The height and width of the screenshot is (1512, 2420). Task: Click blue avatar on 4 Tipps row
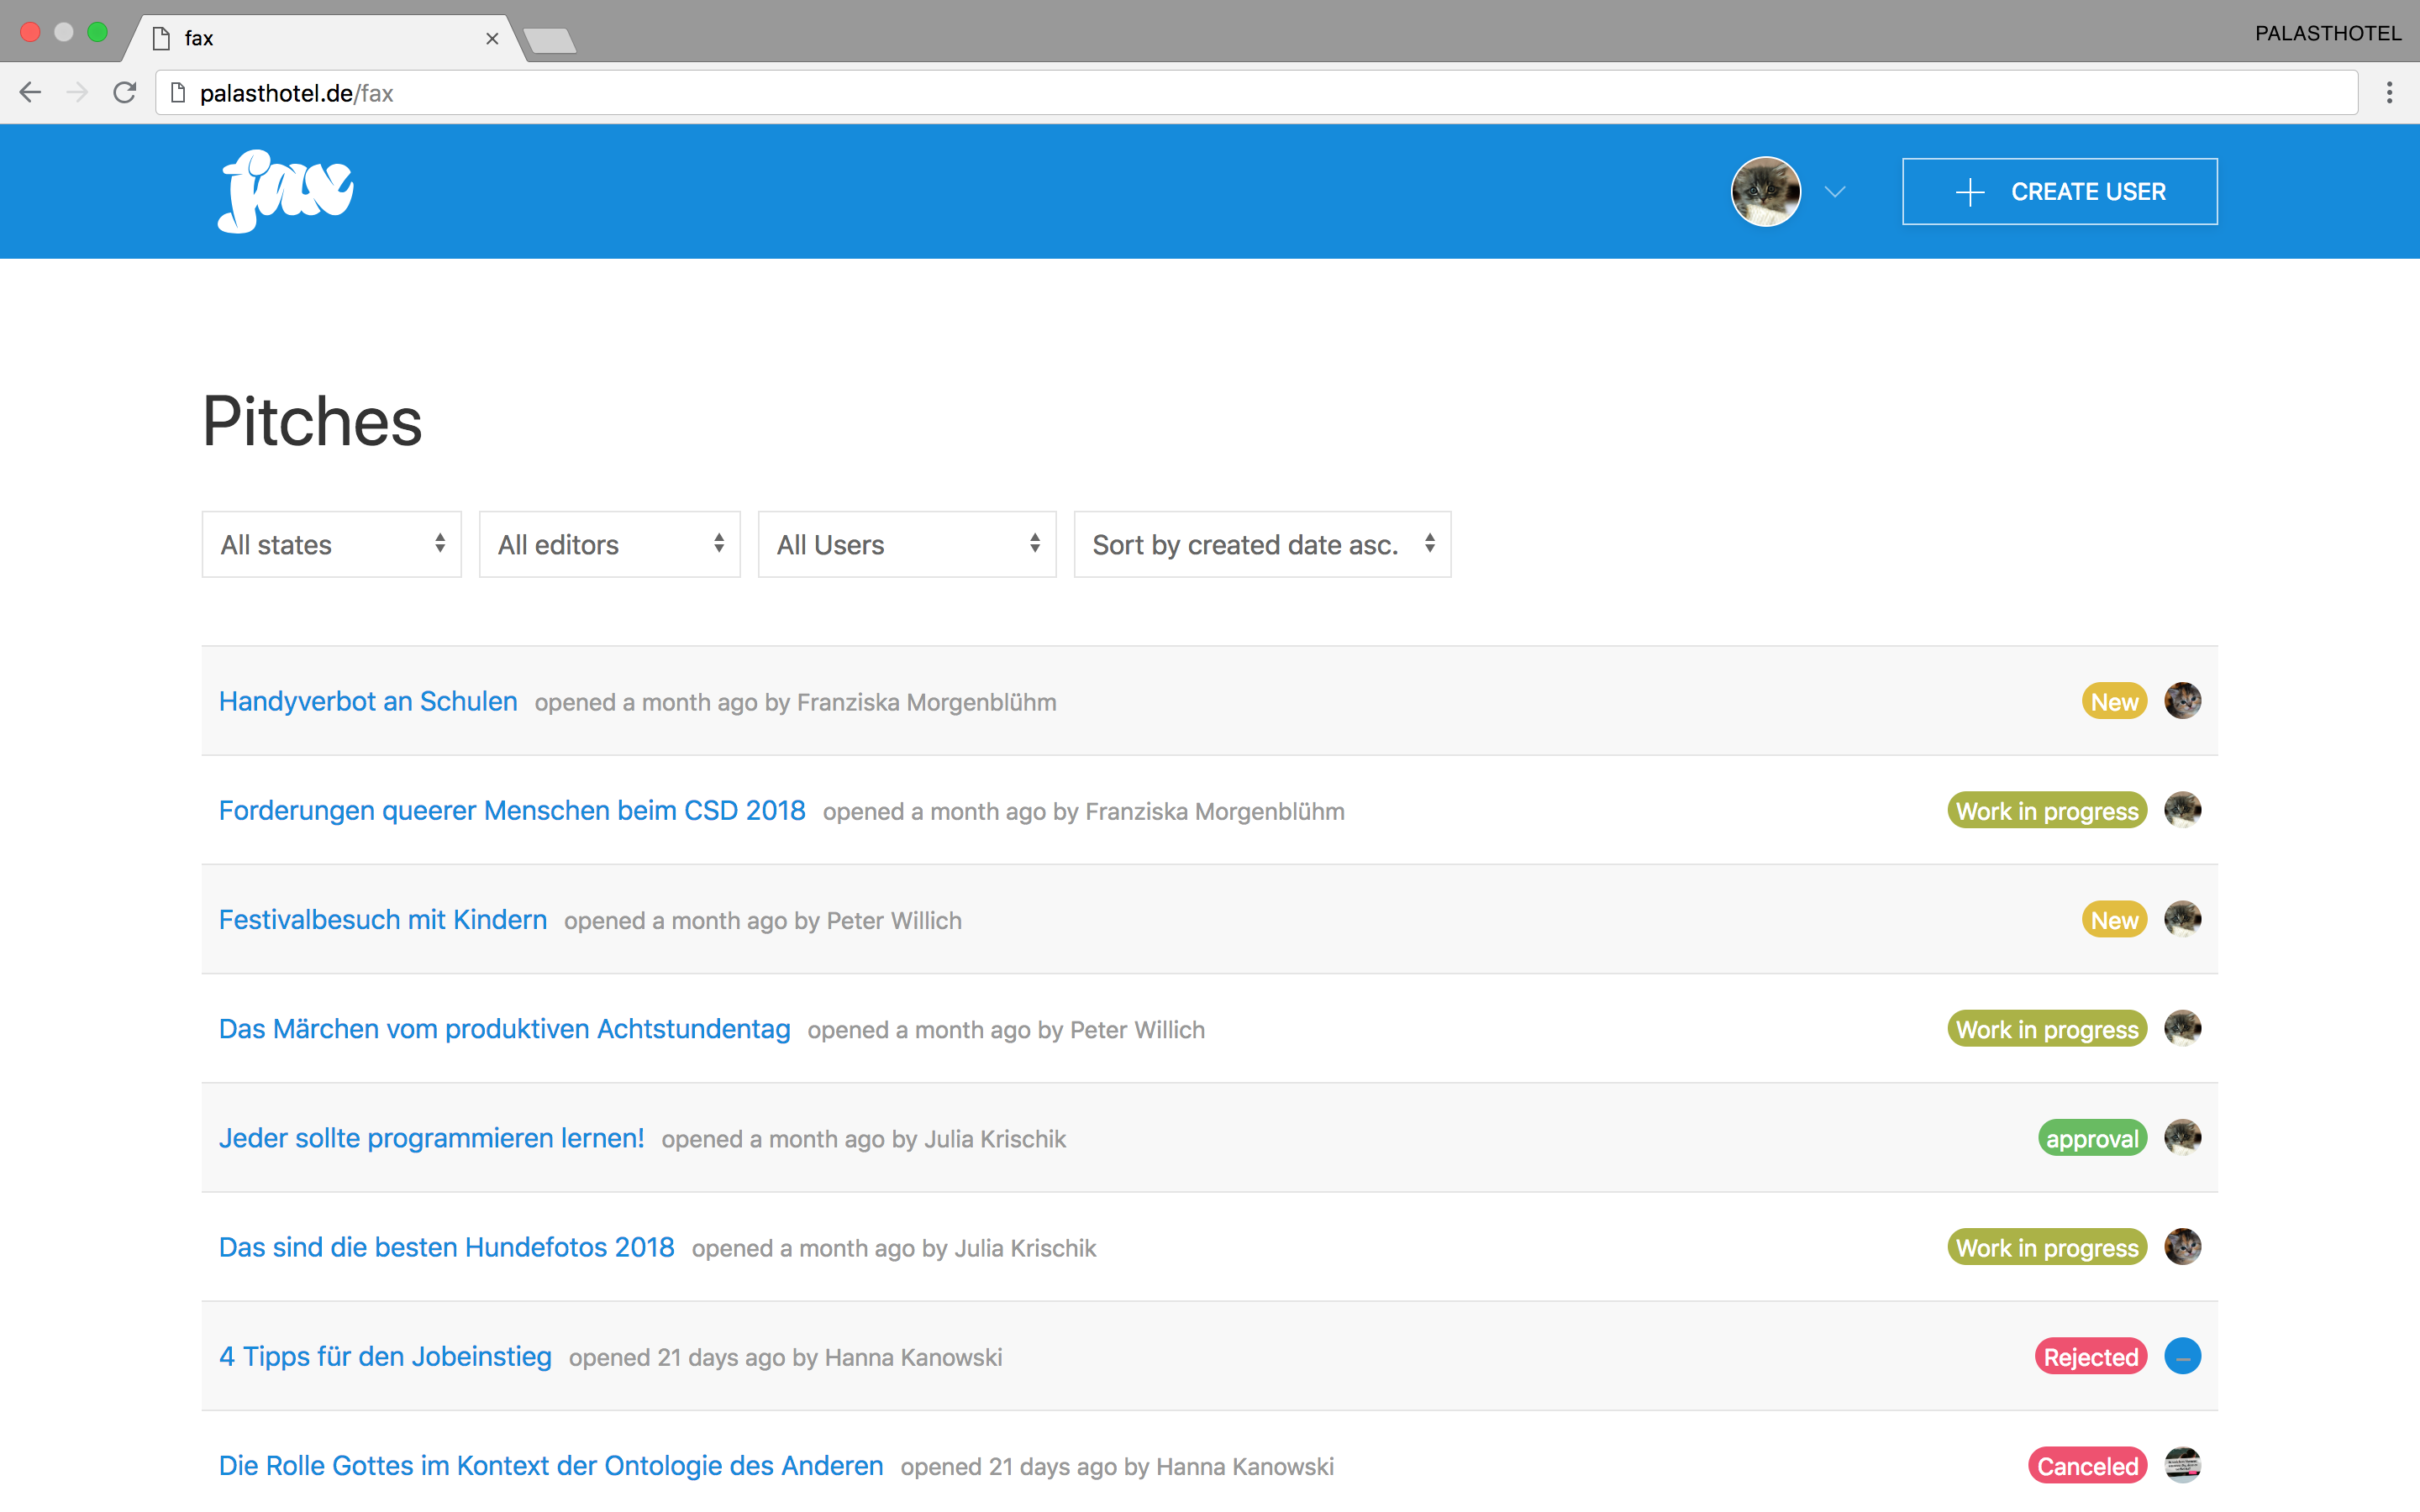(2182, 1356)
